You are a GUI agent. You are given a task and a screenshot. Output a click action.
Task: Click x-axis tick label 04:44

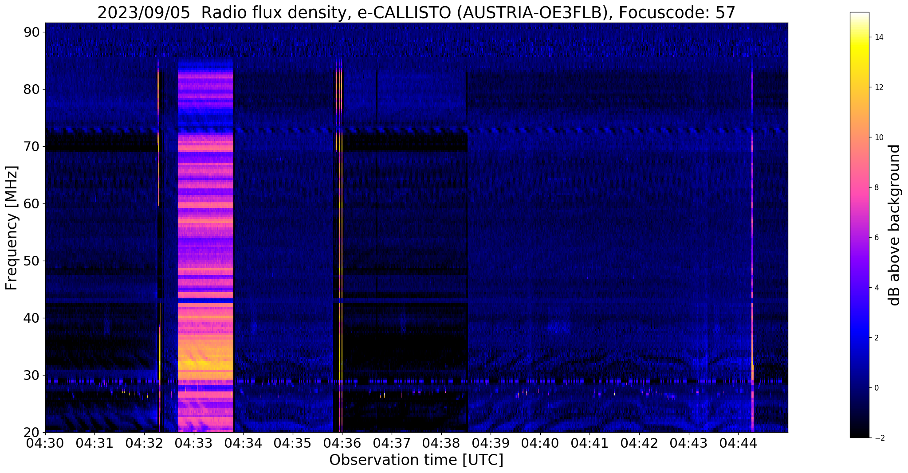(x=739, y=443)
